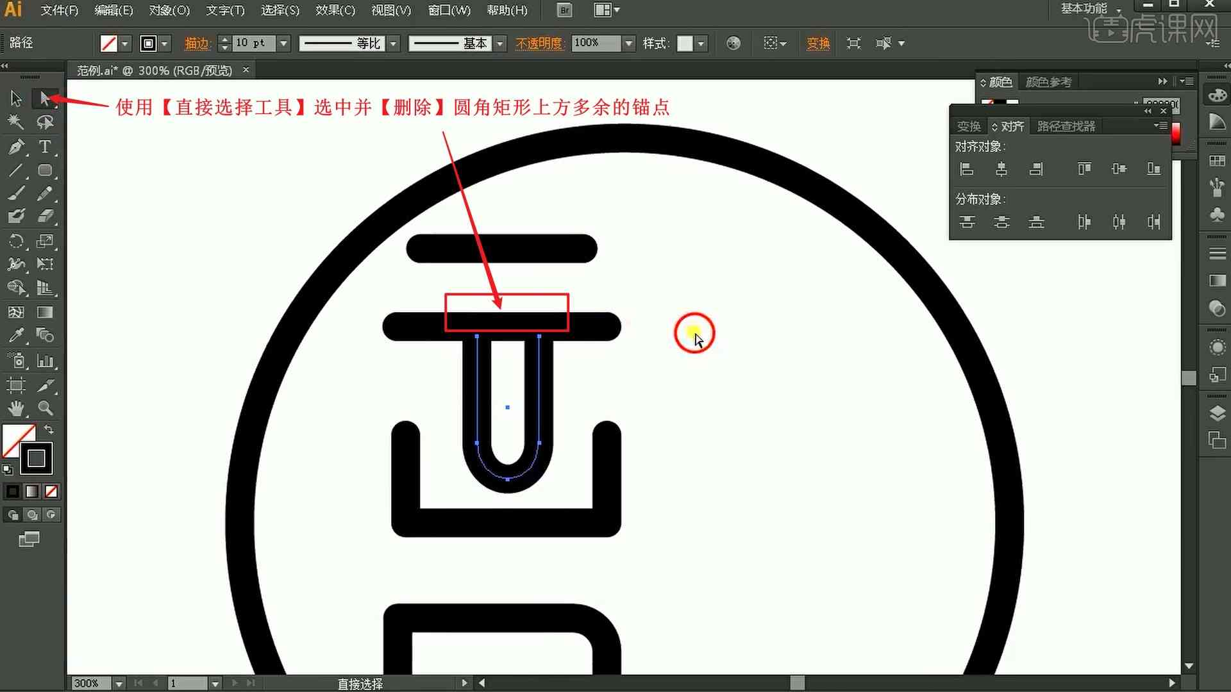The width and height of the screenshot is (1231, 692).
Task: Open 效果(C) menu
Action: [335, 11]
